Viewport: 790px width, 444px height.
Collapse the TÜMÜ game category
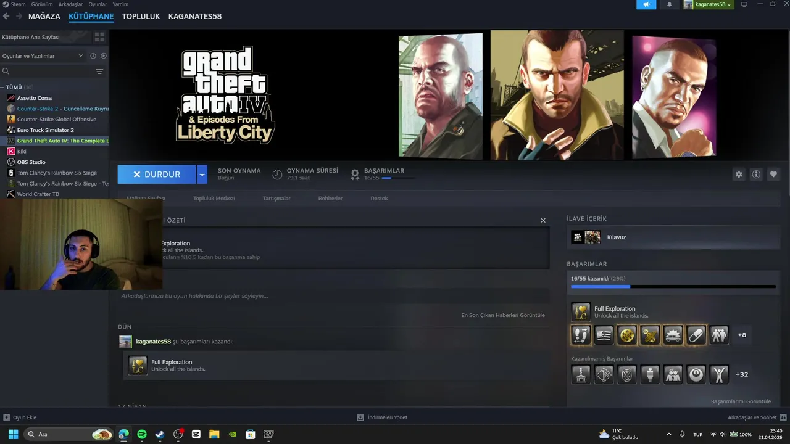[2, 88]
